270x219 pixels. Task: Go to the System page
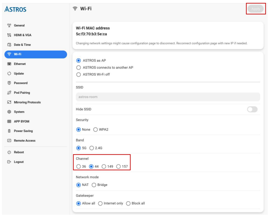36,112
